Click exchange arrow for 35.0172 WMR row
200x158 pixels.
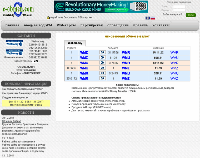pos(103,78)
